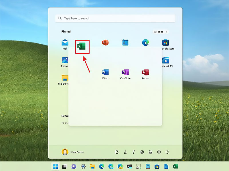Launch Access from the pinned folder
The width and height of the screenshot is (229, 171).
pos(145,74)
